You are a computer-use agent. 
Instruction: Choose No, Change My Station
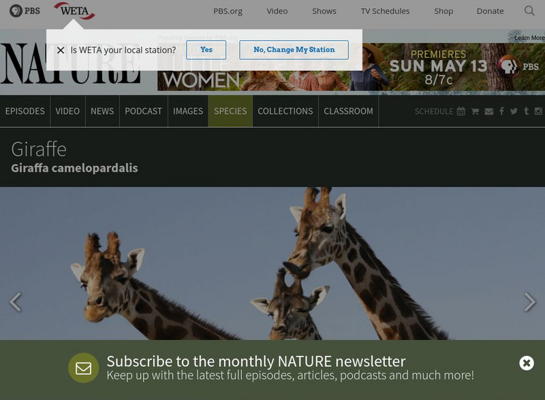point(294,50)
